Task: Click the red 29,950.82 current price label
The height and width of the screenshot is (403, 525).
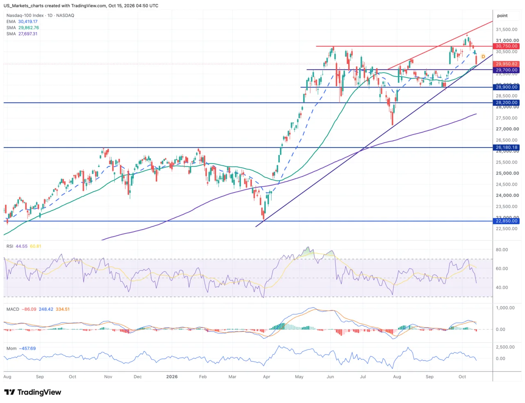Action: [x=507, y=64]
